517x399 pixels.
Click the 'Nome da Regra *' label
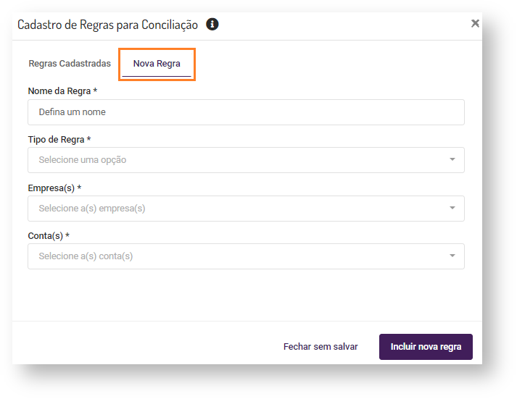point(62,91)
